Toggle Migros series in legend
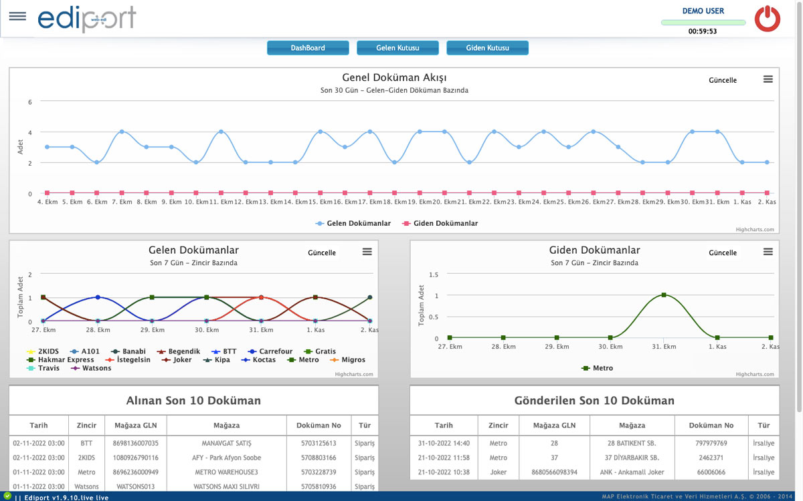 tap(347, 360)
